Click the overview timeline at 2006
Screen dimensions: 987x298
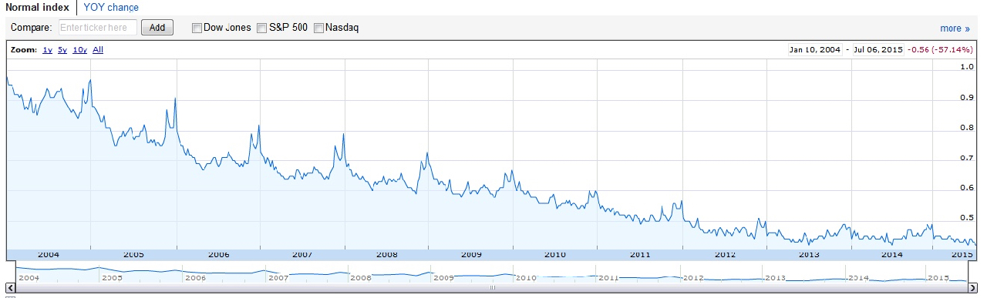tap(195, 277)
